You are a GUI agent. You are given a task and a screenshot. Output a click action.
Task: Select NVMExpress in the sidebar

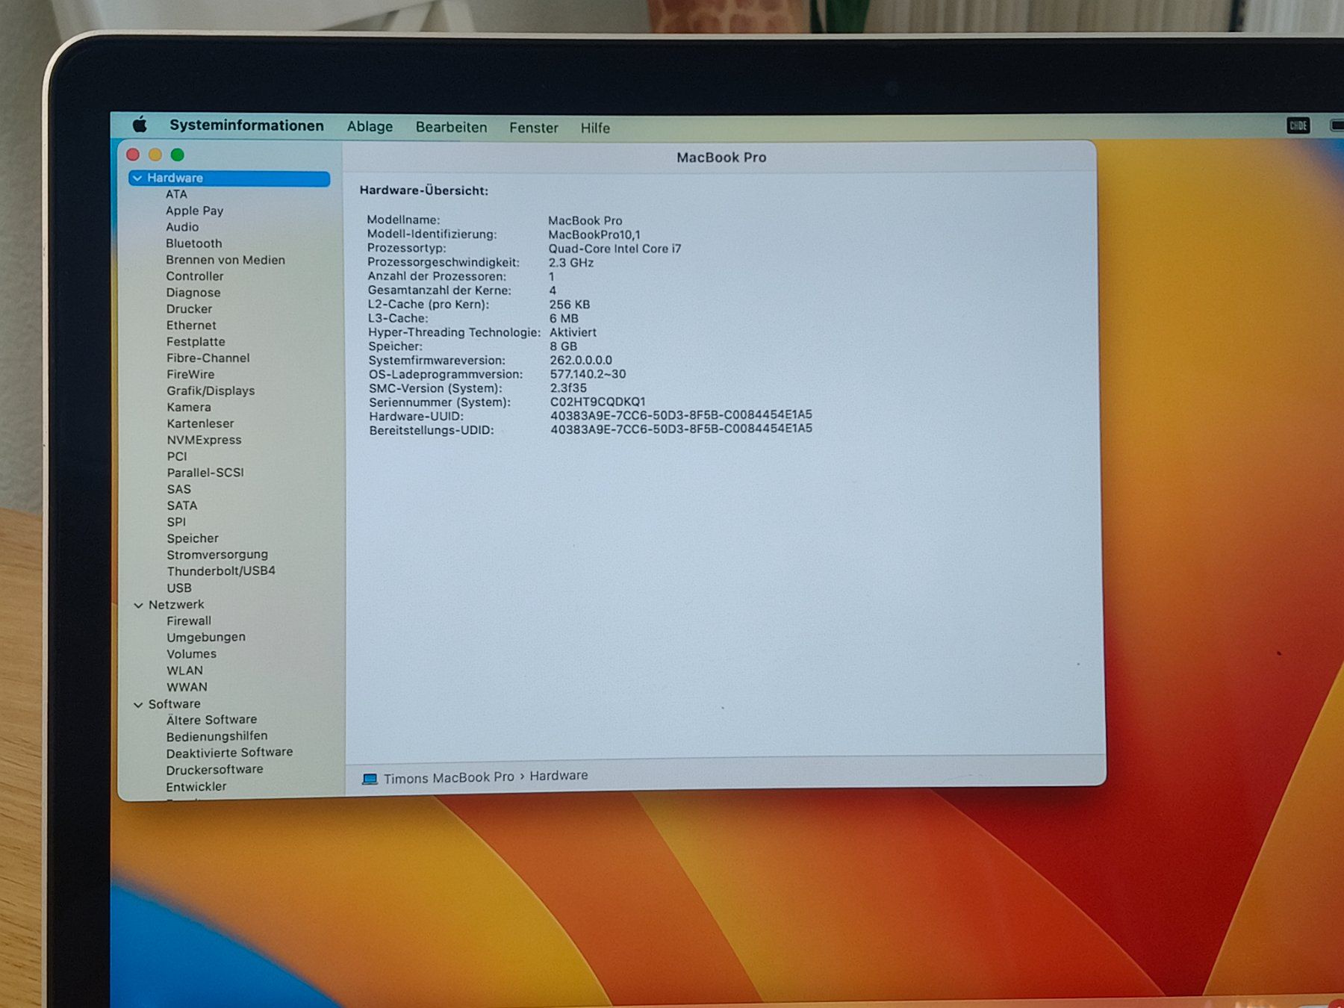tap(204, 441)
